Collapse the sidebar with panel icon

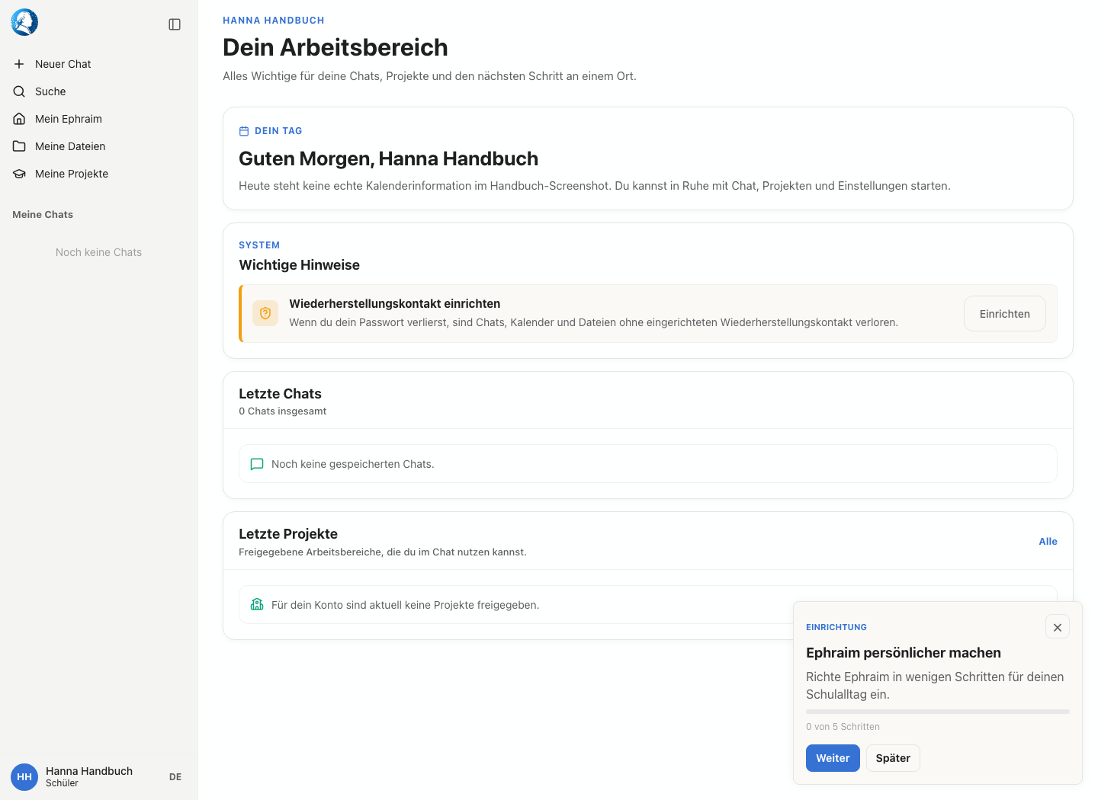pyautogui.click(x=175, y=24)
